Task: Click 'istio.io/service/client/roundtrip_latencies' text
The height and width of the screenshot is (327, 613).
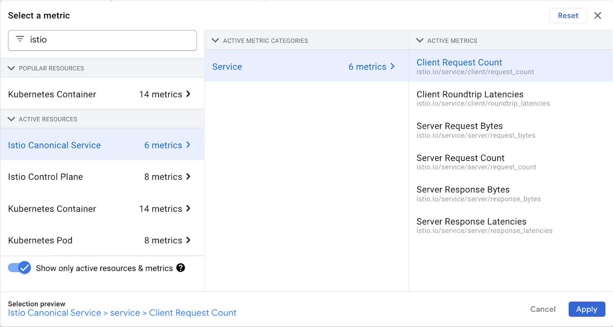Action: click(483, 103)
